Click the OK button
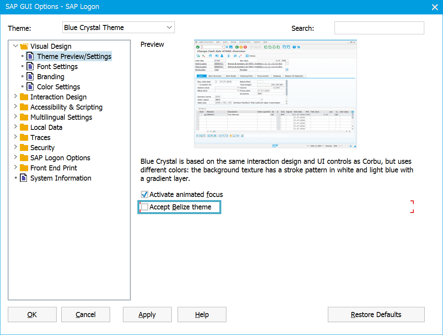Viewport: 443px width, 335px height. (32, 314)
